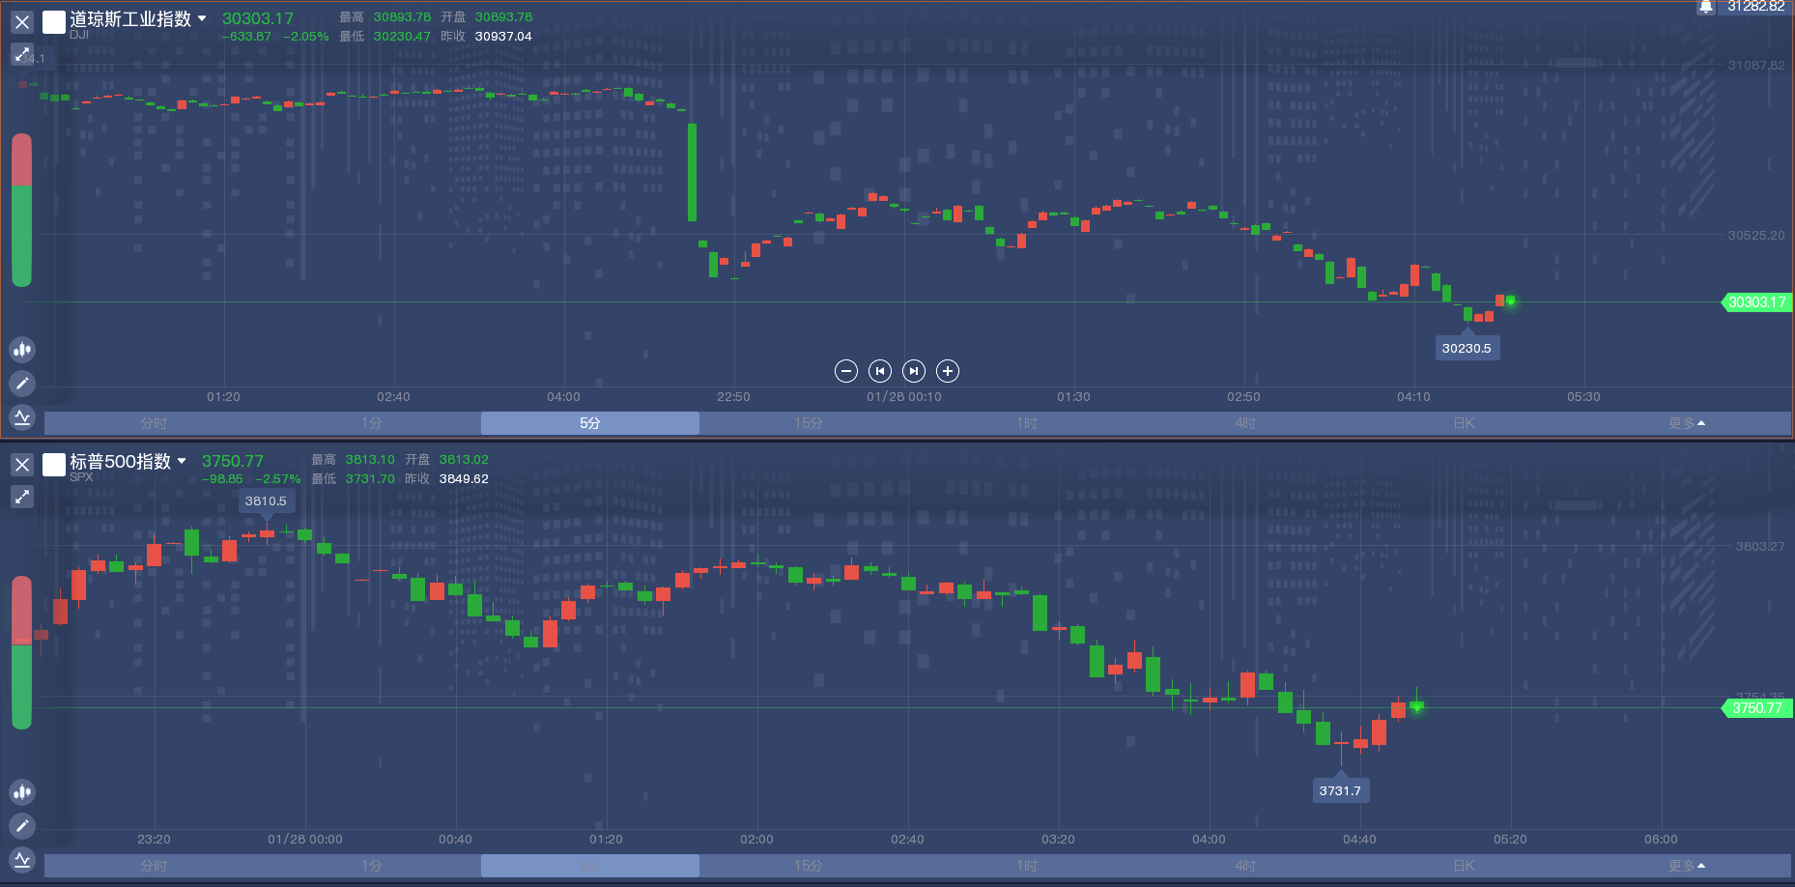Switch SPX chart to 分时 view
This screenshot has width=1795, height=887.
pyautogui.click(x=154, y=866)
